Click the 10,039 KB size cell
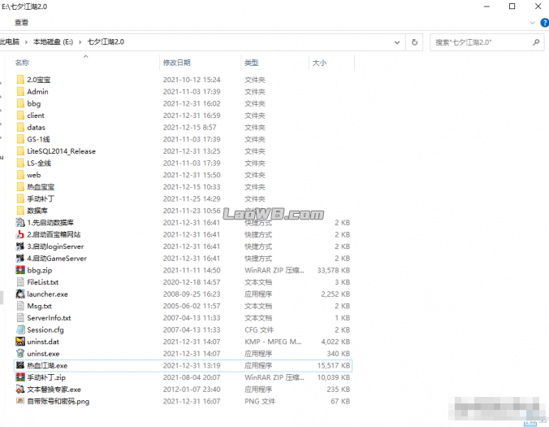 pos(334,377)
